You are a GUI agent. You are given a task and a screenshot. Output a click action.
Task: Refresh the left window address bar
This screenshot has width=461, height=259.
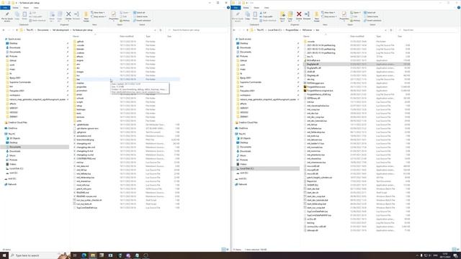161,30
